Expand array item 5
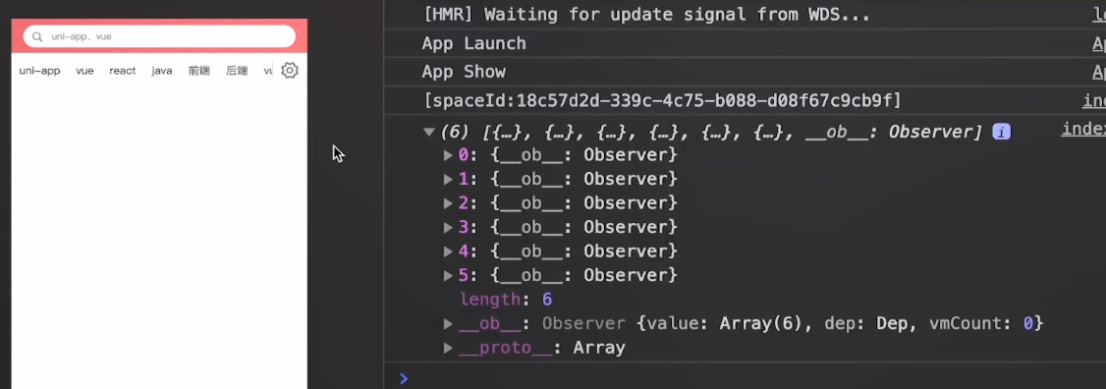The image size is (1106, 389). pos(448,275)
